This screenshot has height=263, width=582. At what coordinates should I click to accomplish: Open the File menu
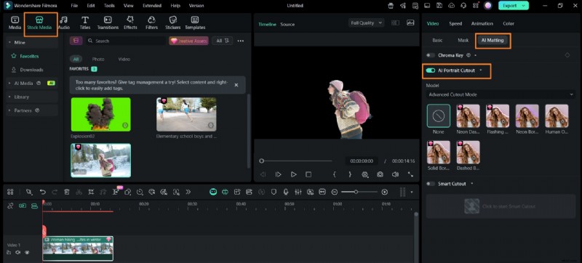coord(74,6)
